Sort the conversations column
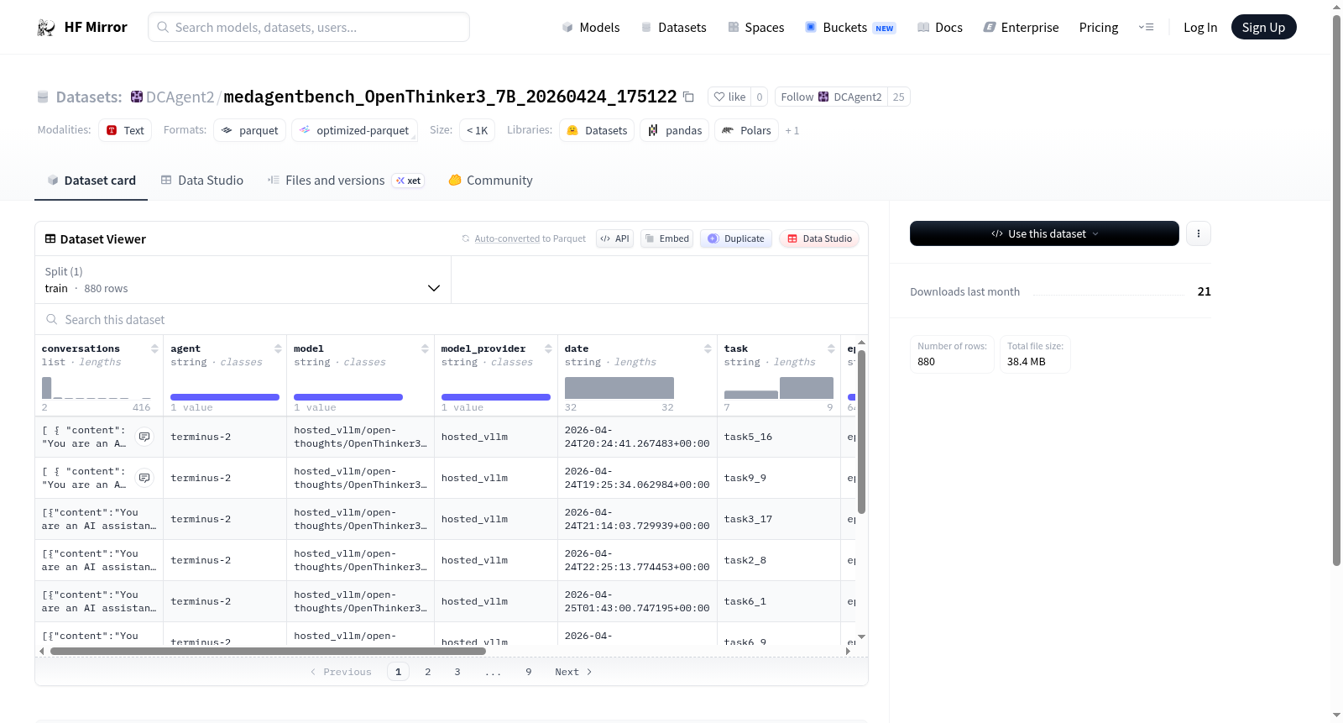1343x723 pixels. coord(154,348)
